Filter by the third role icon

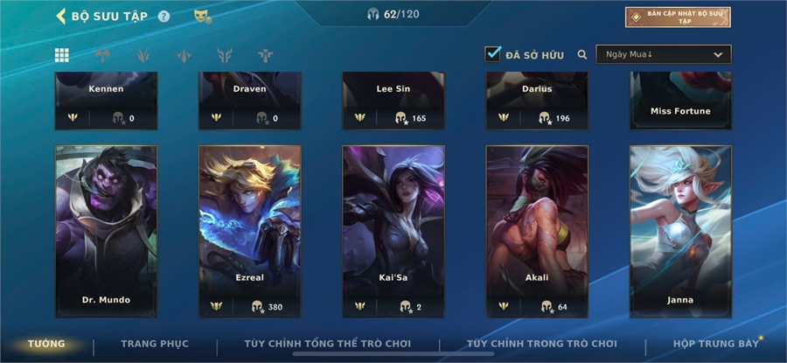tap(185, 55)
